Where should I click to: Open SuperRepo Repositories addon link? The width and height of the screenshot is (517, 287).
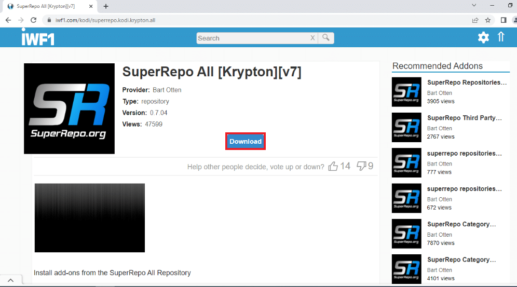pos(467,83)
